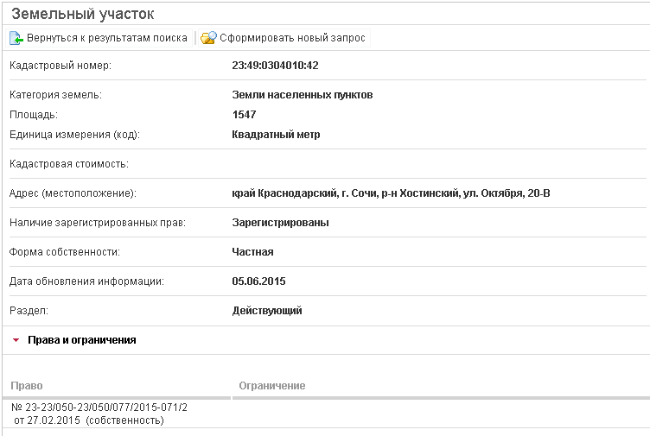Click the back-arrow document icon in toolbar

click(16, 38)
